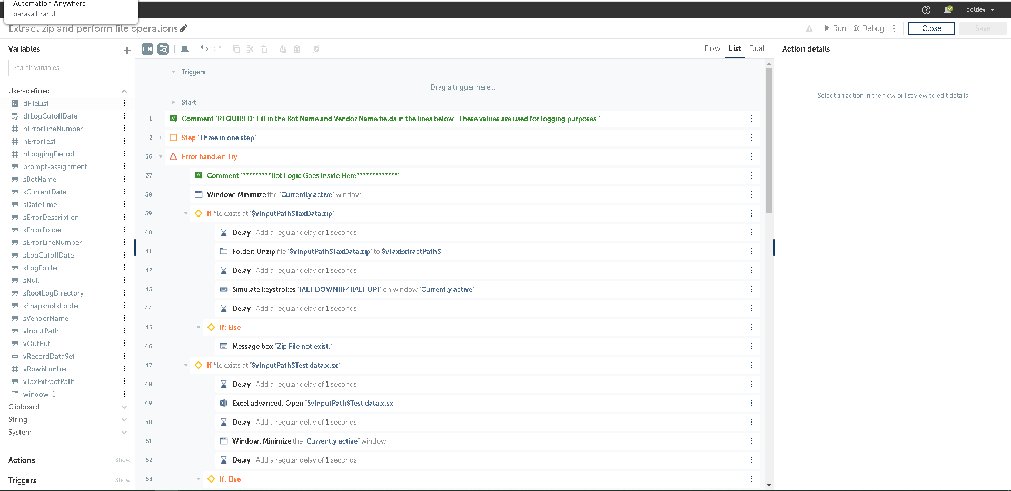Select line 37 Bot Logic comment
Screen dimensions: 1011x491
tap(474, 175)
